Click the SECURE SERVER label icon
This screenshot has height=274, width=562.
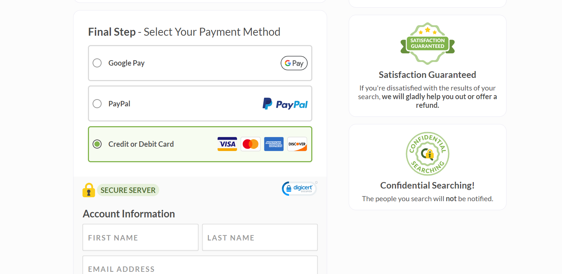pyautogui.click(x=128, y=190)
